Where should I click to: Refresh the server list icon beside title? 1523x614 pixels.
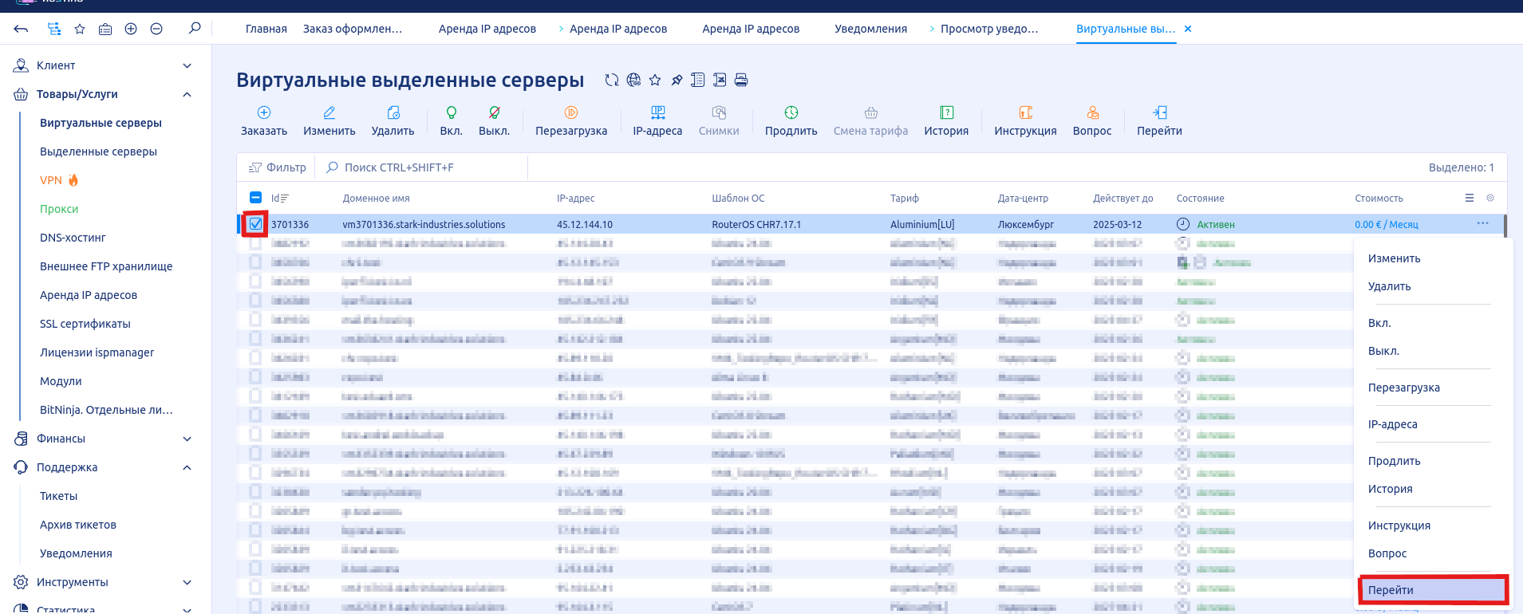(612, 80)
